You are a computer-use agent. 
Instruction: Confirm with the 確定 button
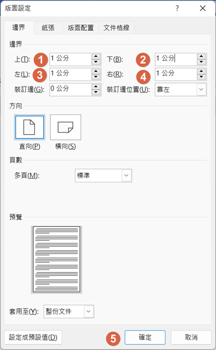coord(145,338)
